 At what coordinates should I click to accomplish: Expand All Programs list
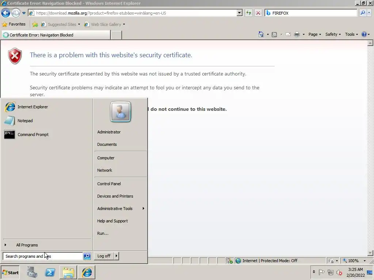point(46,245)
